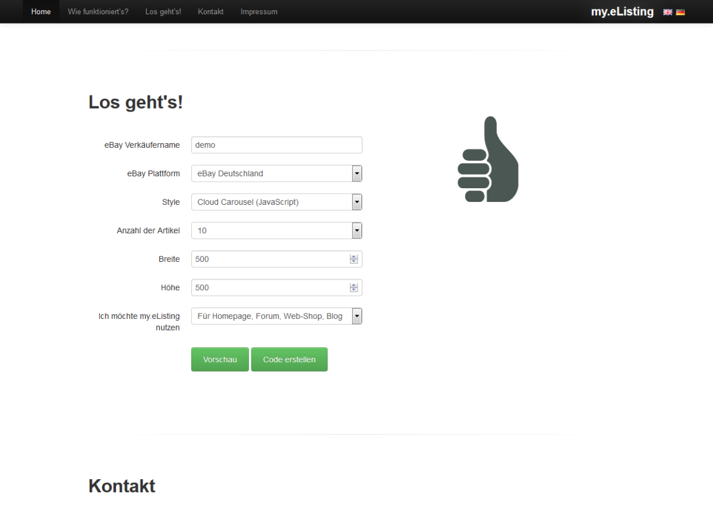The height and width of the screenshot is (510, 713).
Task: Decrease Breite with the down spinner arrow
Action: 354,261
